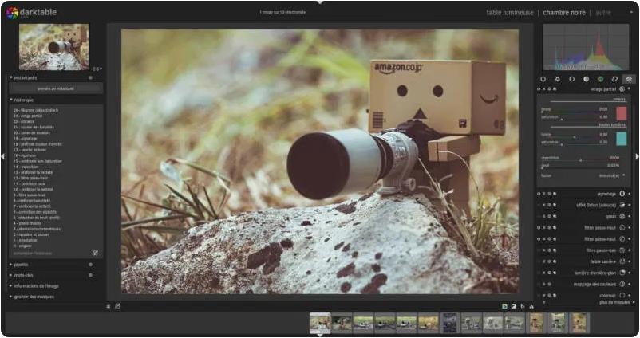Click compresser l'historique button
The width and height of the screenshot is (640, 338).
(x=33, y=253)
